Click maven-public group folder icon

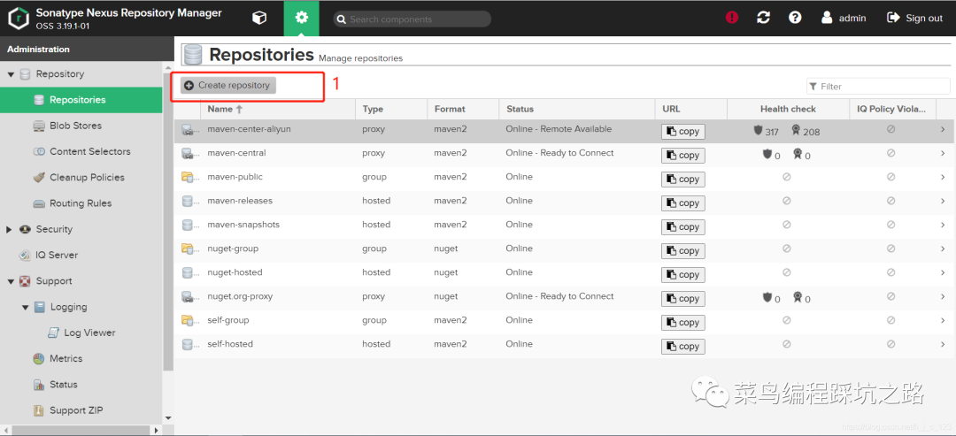[x=187, y=177]
